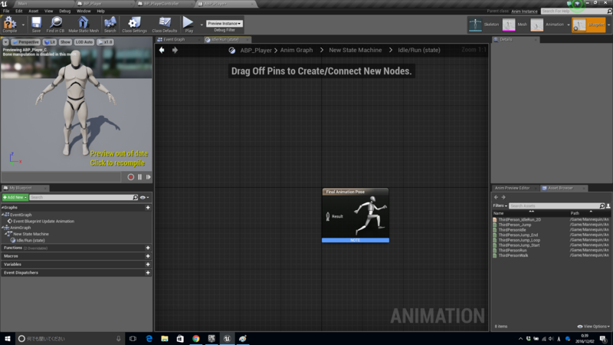Navigate back in Asset Browser history
The width and height of the screenshot is (613, 345).
click(496, 197)
